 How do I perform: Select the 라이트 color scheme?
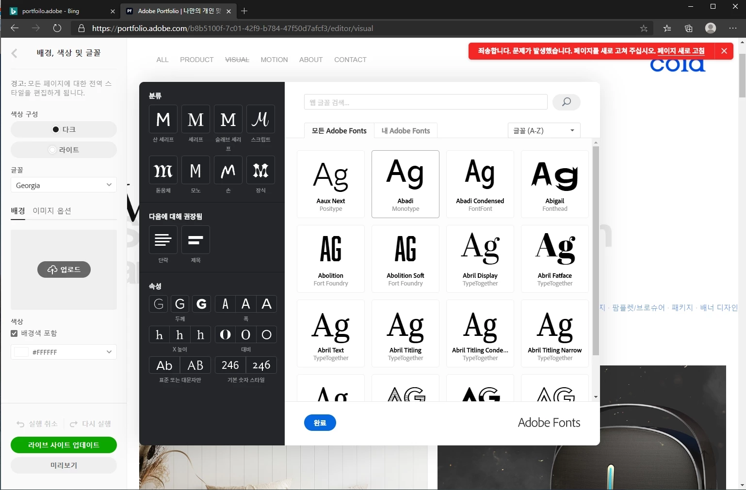click(x=64, y=150)
